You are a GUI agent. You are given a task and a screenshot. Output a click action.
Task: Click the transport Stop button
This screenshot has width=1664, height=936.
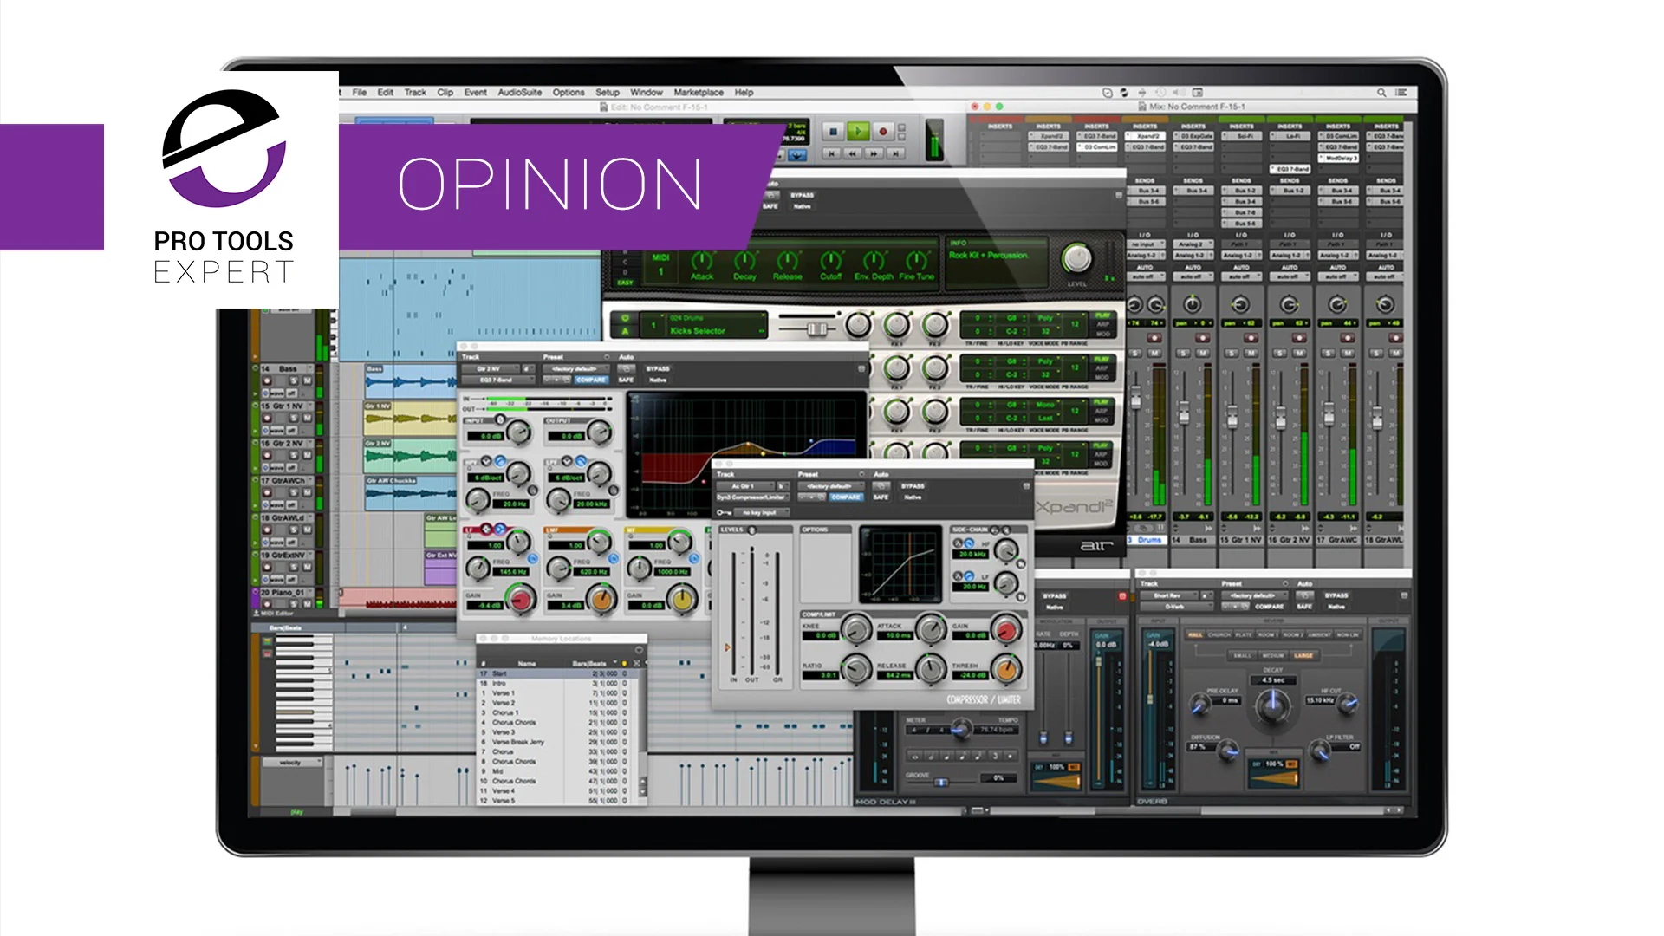coord(833,132)
